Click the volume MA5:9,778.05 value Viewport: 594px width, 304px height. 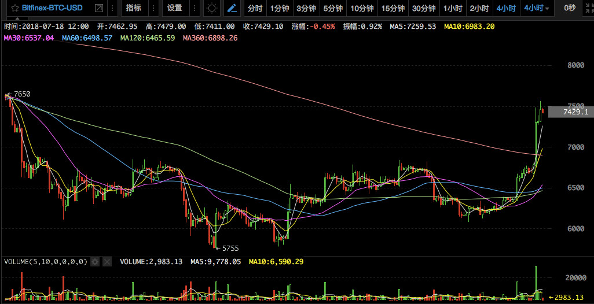click(x=215, y=262)
